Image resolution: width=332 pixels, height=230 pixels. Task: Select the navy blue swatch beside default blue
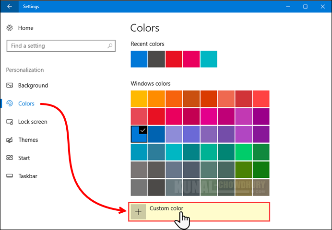(x=156, y=134)
